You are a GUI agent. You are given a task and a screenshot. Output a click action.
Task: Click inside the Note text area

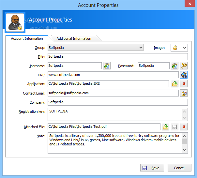pyautogui.click(x=115, y=143)
